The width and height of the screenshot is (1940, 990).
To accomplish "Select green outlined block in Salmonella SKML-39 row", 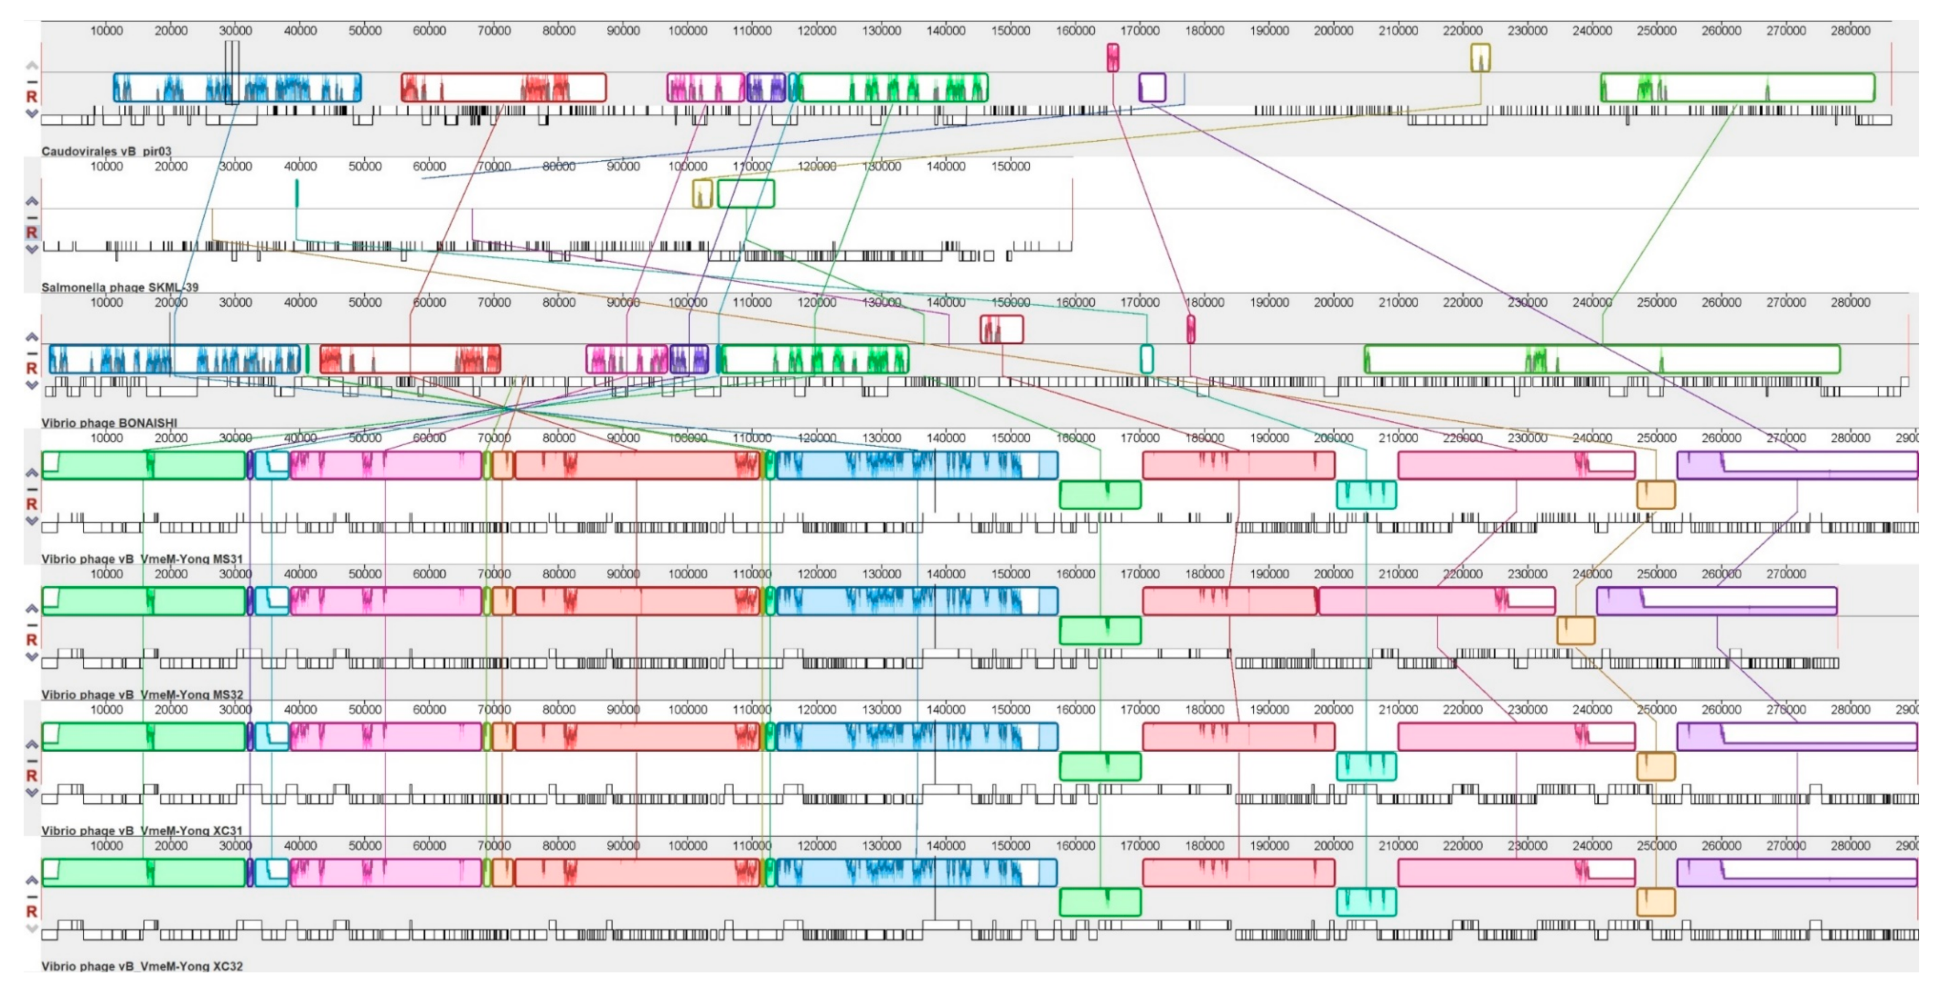I will click(x=746, y=194).
